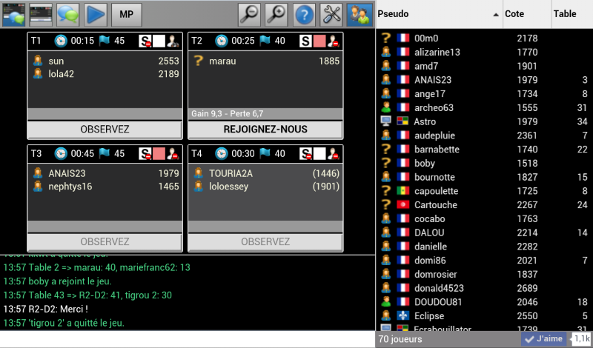The height and width of the screenshot is (348, 593).
Task: Click the blue play arrow button
Action: coord(96,14)
